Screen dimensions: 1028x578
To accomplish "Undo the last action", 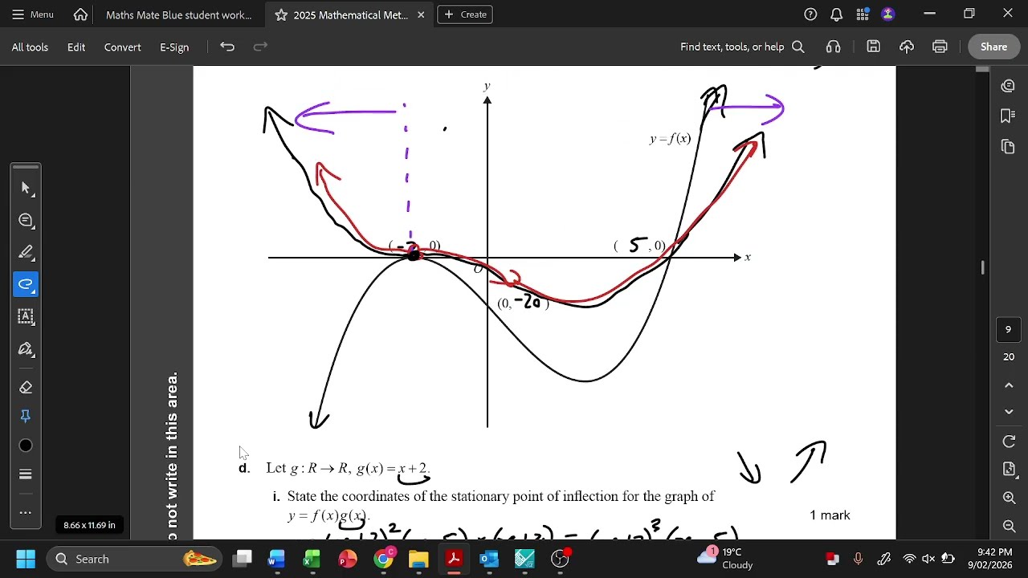I will pyautogui.click(x=227, y=47).
